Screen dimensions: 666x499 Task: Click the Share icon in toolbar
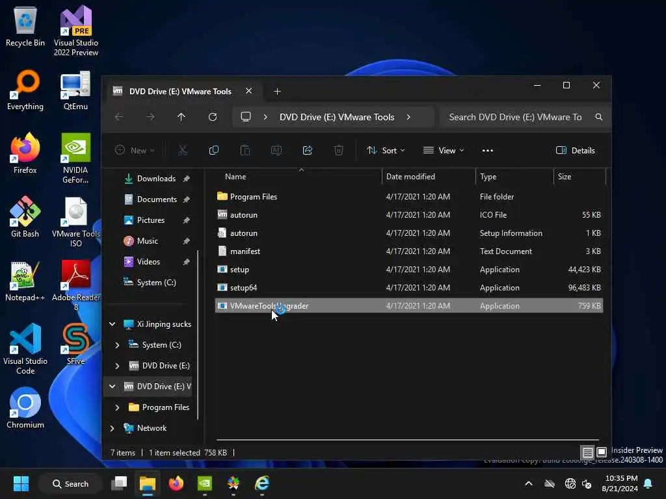coord(308,150)
